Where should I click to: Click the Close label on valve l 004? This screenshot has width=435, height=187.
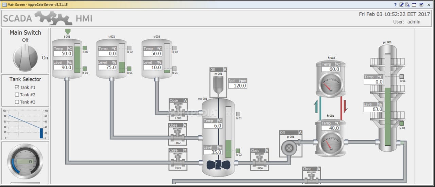255,150
